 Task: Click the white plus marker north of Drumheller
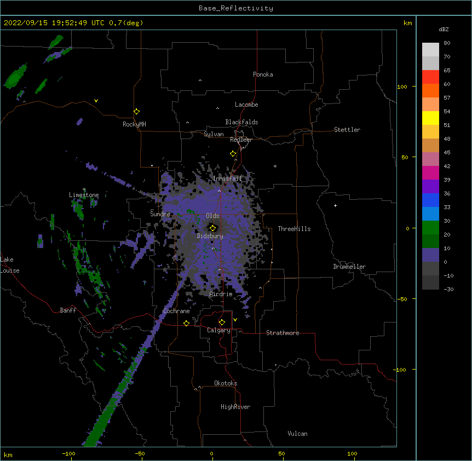(335, 205)
